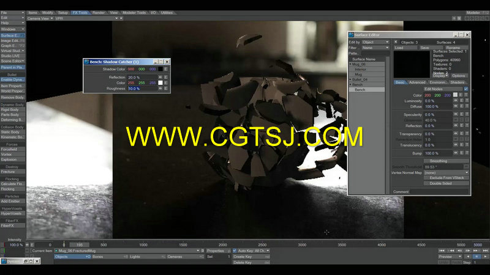The height and width of the screenshot is (275, 490).
Task: Jump to first frame in transport controls
Action: tap(442, 251)
